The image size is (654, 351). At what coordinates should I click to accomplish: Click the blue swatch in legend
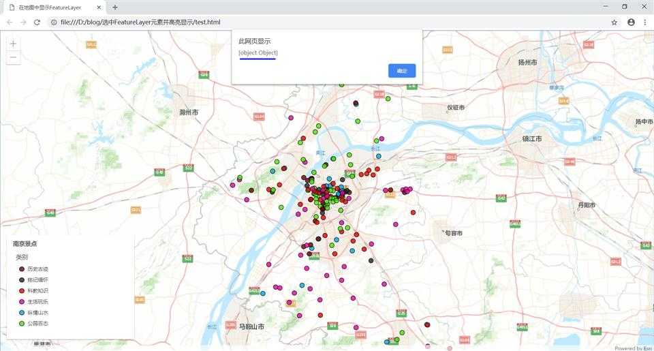click(22, 312)
